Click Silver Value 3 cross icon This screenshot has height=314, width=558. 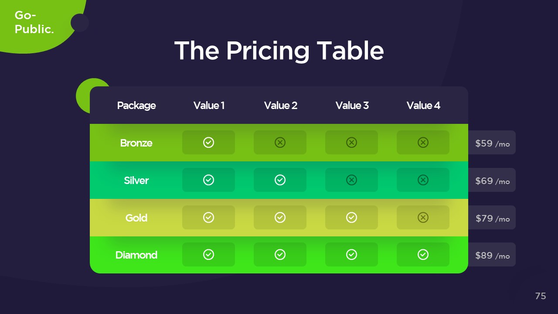click(x=351, y=180)
